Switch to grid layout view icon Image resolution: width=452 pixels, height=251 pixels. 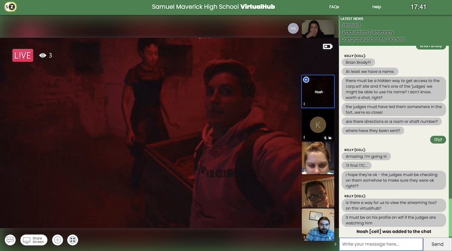(72, 240)
